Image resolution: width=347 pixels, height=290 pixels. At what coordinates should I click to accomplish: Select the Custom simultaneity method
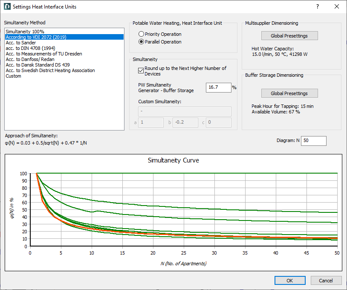[x=64, y=76]
